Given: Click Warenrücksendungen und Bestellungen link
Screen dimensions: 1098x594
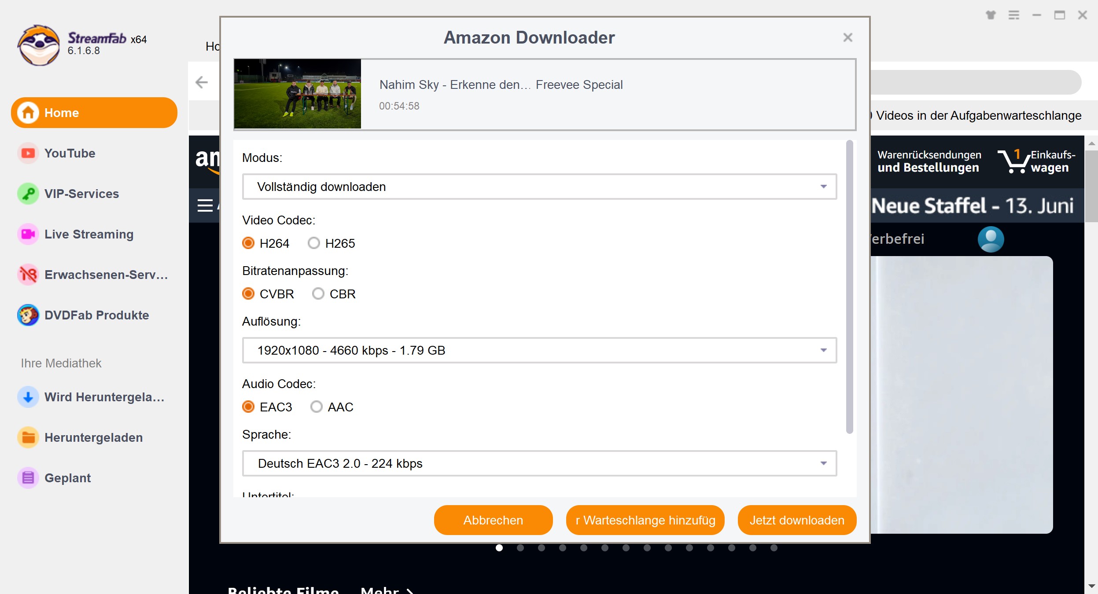Looking at the screenshot, I should point(929,161).
